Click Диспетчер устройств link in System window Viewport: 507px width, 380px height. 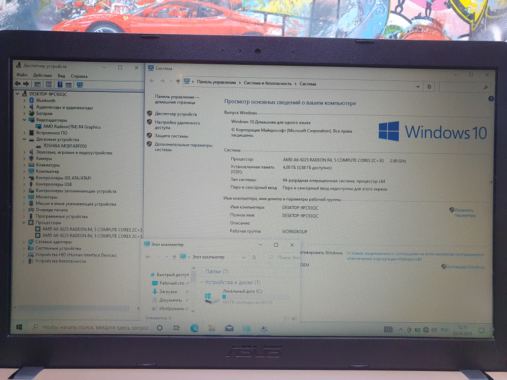[175, 114]
